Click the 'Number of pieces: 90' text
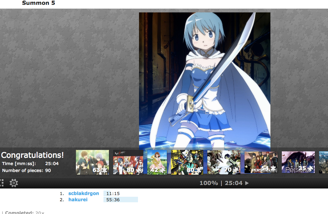This screenshot has width=328, height=214. [26, 170]
